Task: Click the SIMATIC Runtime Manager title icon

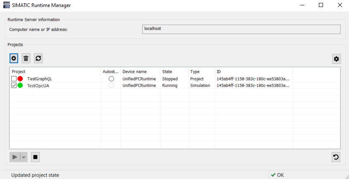Action: (x=6, y=5)
